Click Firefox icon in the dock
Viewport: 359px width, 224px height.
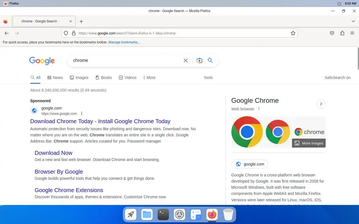tap(212, 215)
